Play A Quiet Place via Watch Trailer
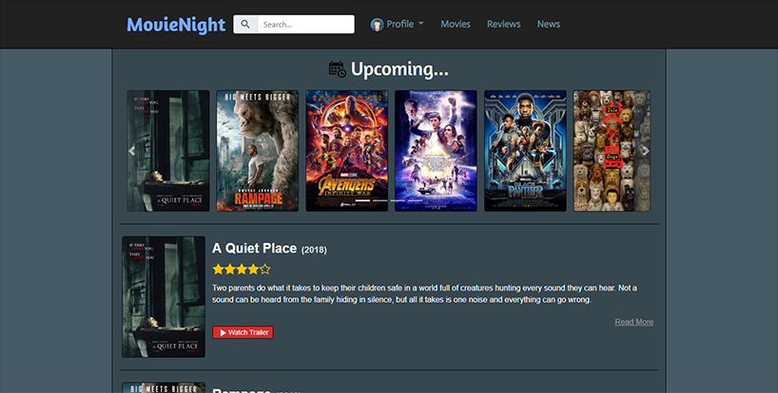Image resolution: width=778 pixels, height=393 pixels. 243,332
